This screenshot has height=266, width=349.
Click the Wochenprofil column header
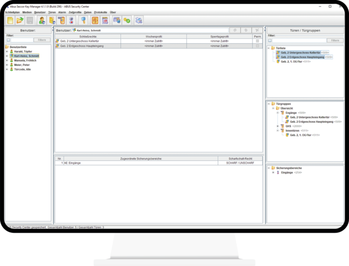tap(154, 37)
